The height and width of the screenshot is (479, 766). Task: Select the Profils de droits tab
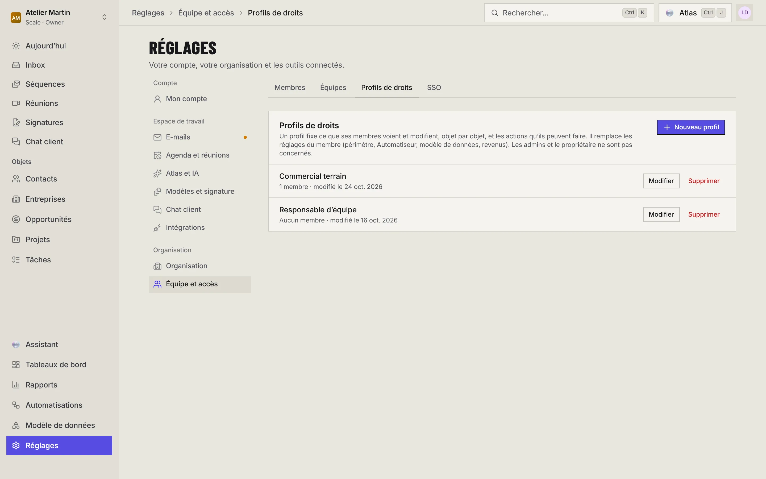(x=386, y=88)
